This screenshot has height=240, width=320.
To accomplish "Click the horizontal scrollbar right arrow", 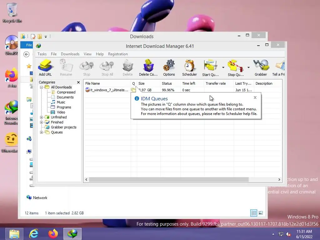I will coord(279,180).
